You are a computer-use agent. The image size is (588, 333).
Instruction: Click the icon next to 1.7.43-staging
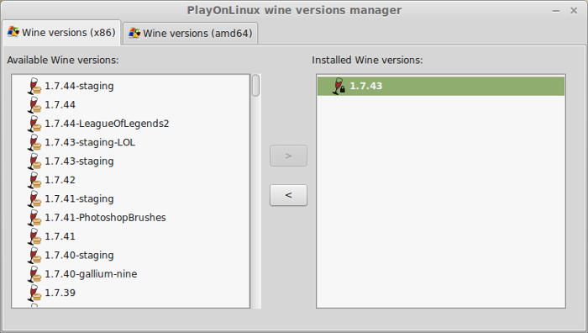34,161
